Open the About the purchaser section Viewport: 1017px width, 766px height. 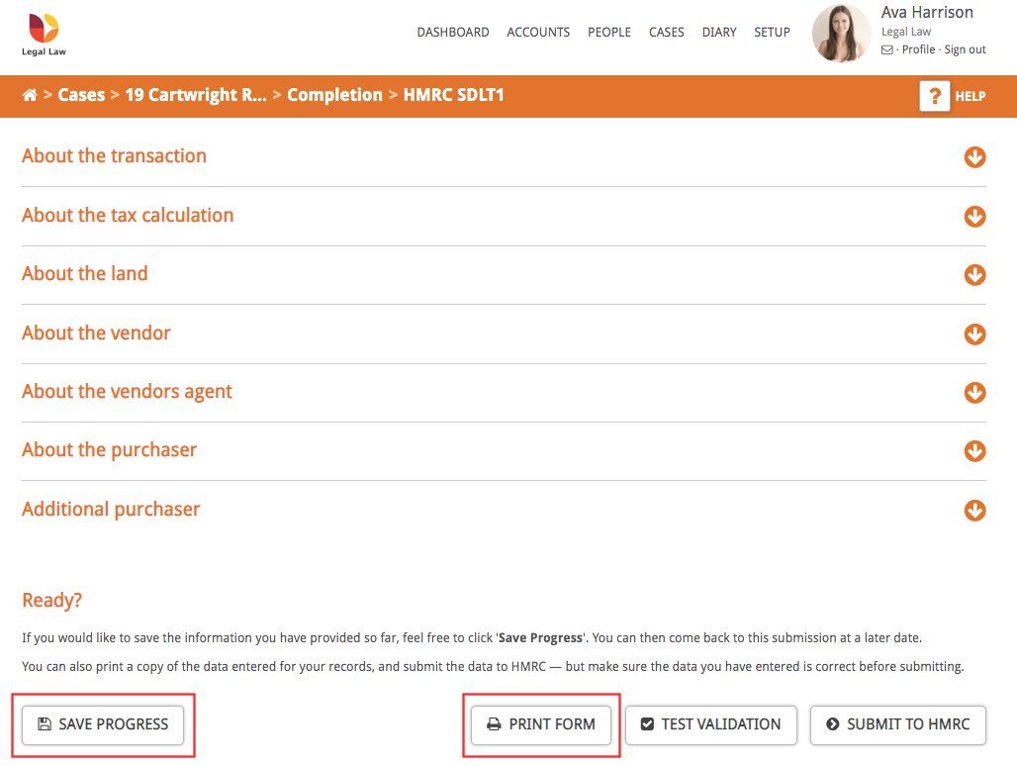[x=109, y=450]
